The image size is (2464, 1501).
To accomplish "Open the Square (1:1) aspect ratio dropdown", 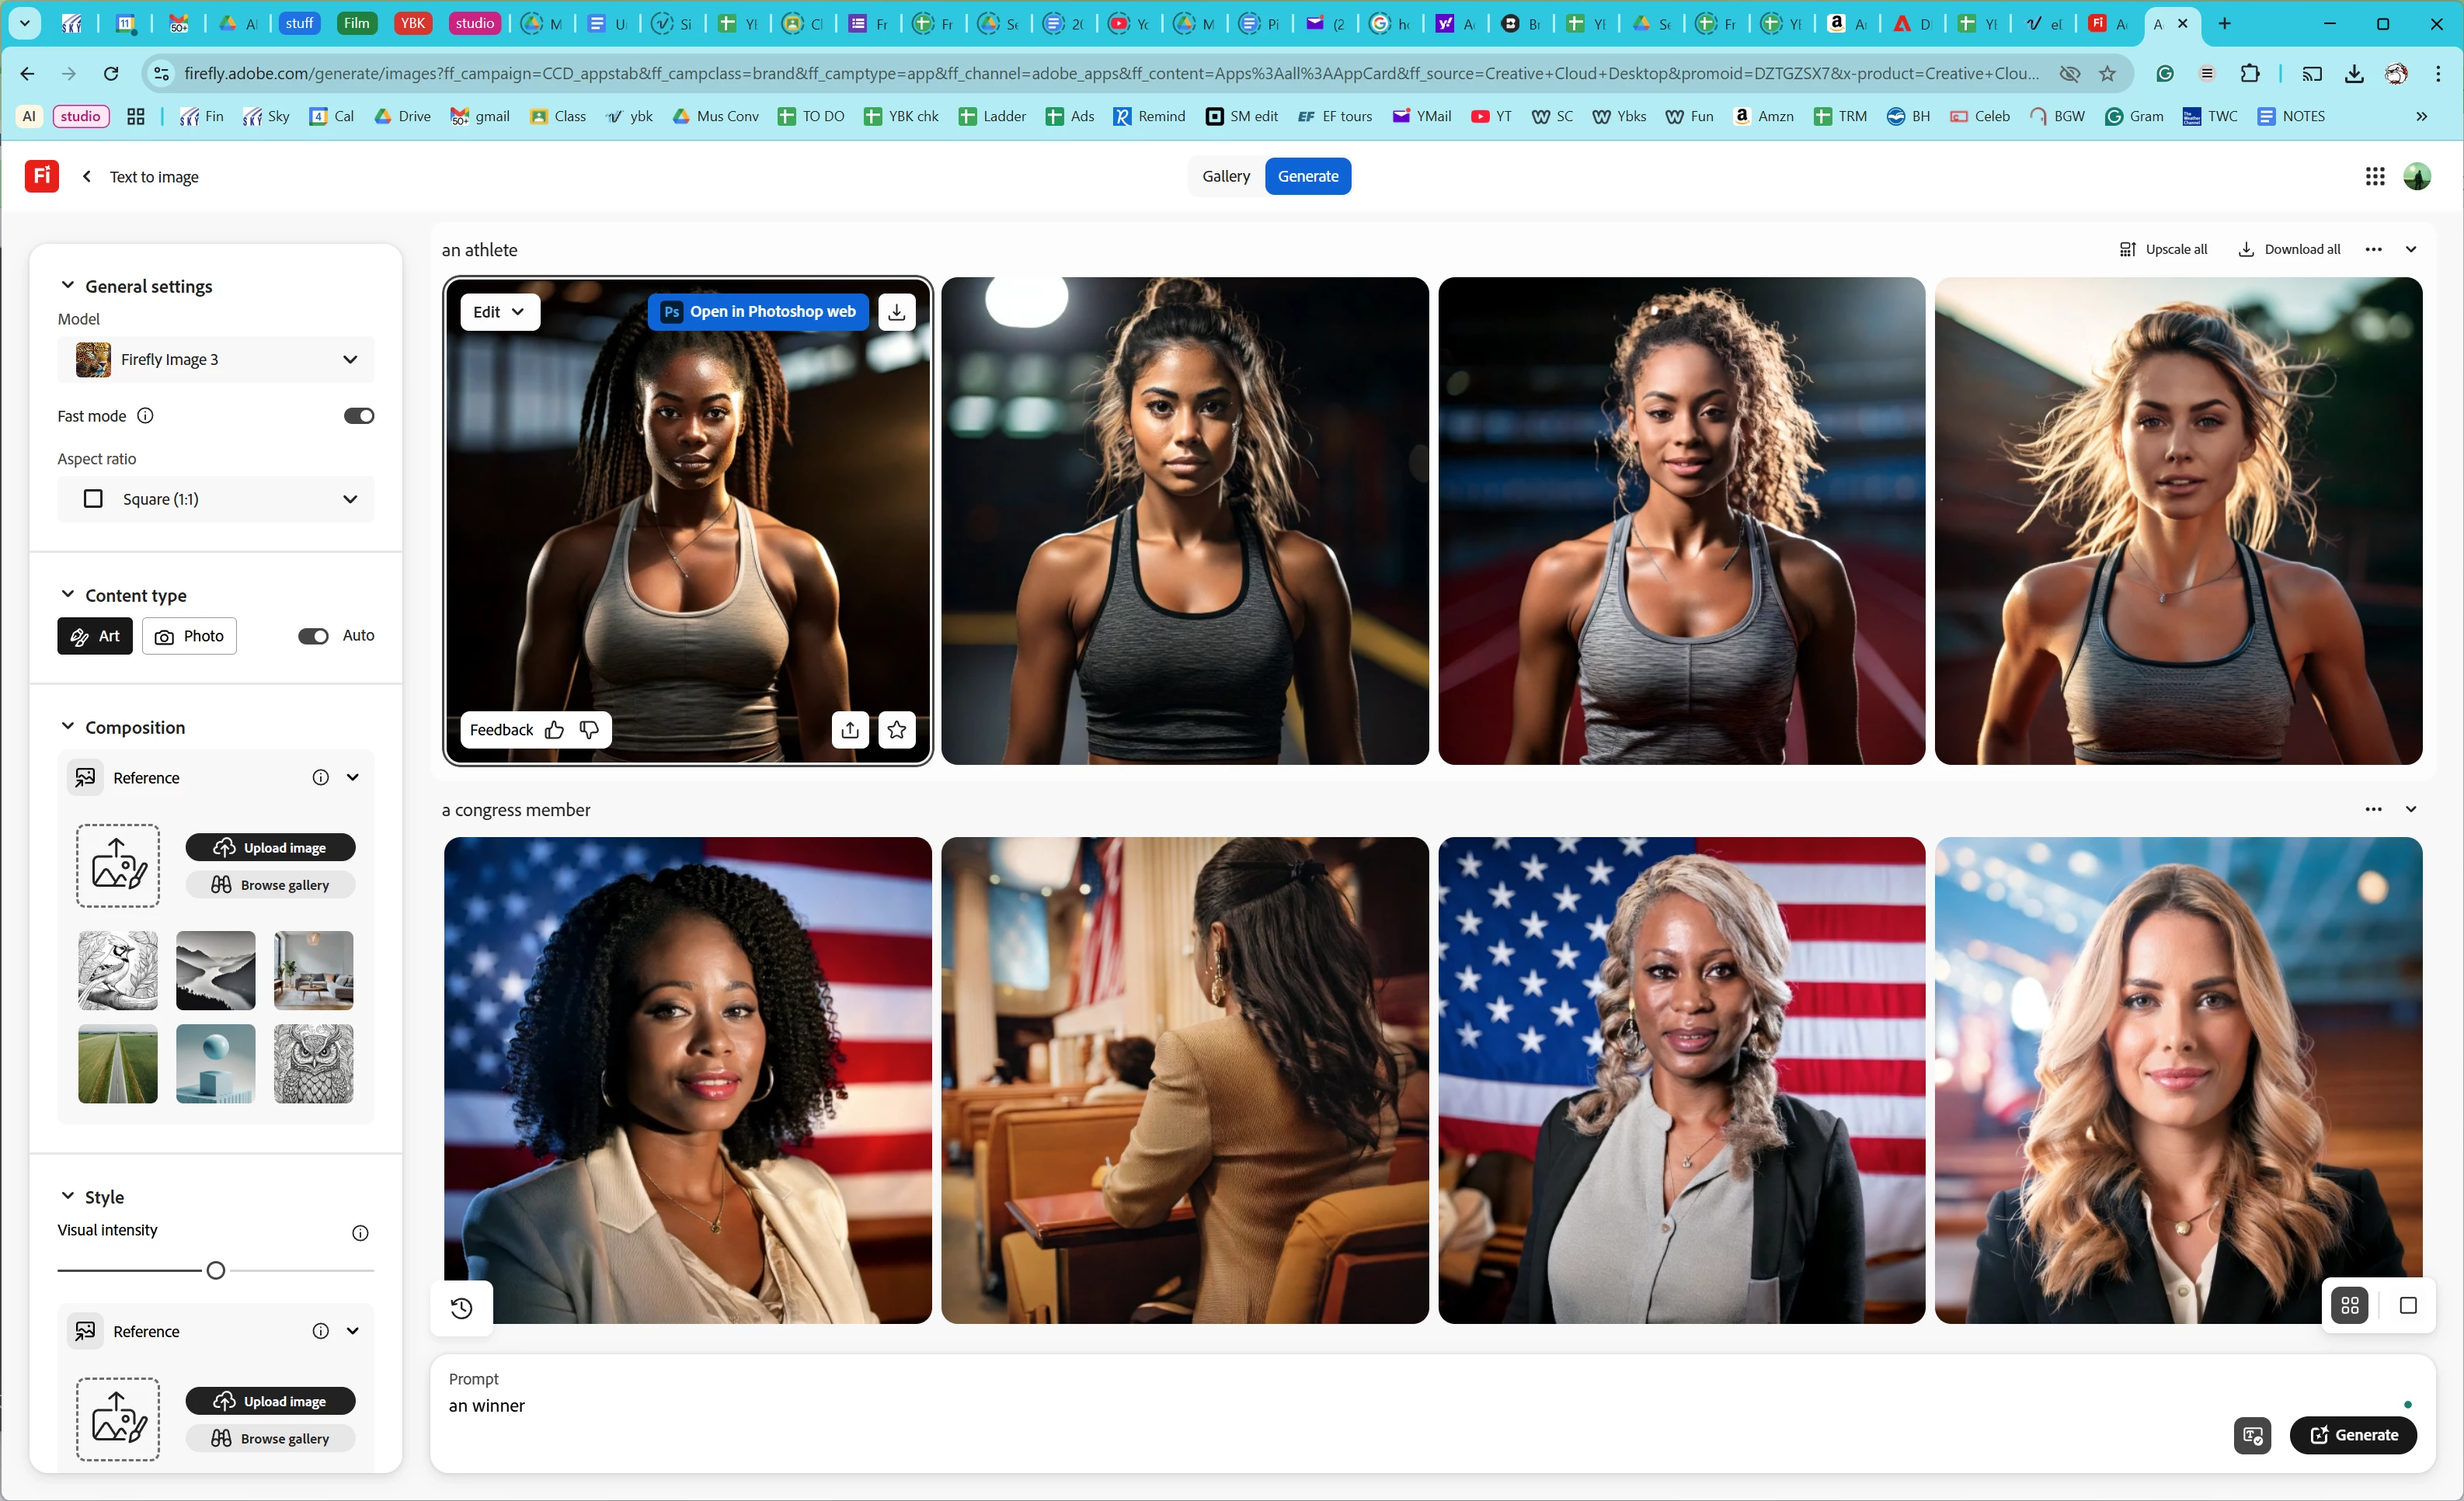I will point(216,499).
